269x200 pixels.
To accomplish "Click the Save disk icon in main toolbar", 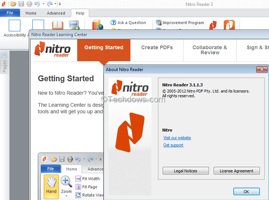I will 21,4.
